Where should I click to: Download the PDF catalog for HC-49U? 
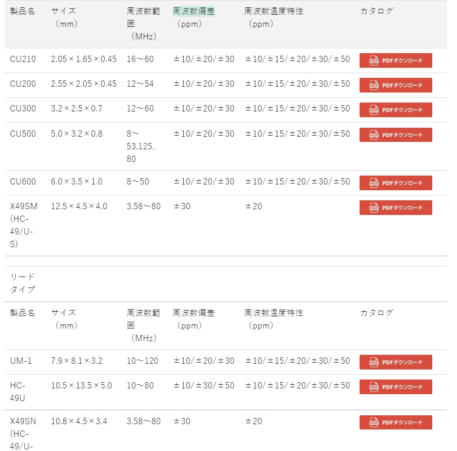point(395,387)
